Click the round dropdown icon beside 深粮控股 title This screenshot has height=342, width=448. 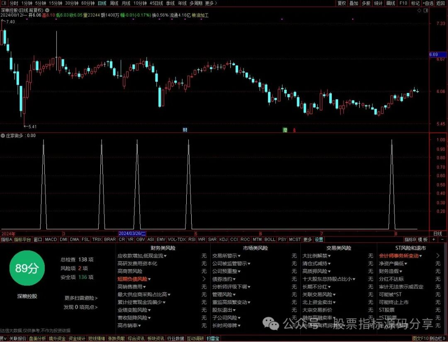(x=47, y=10)
